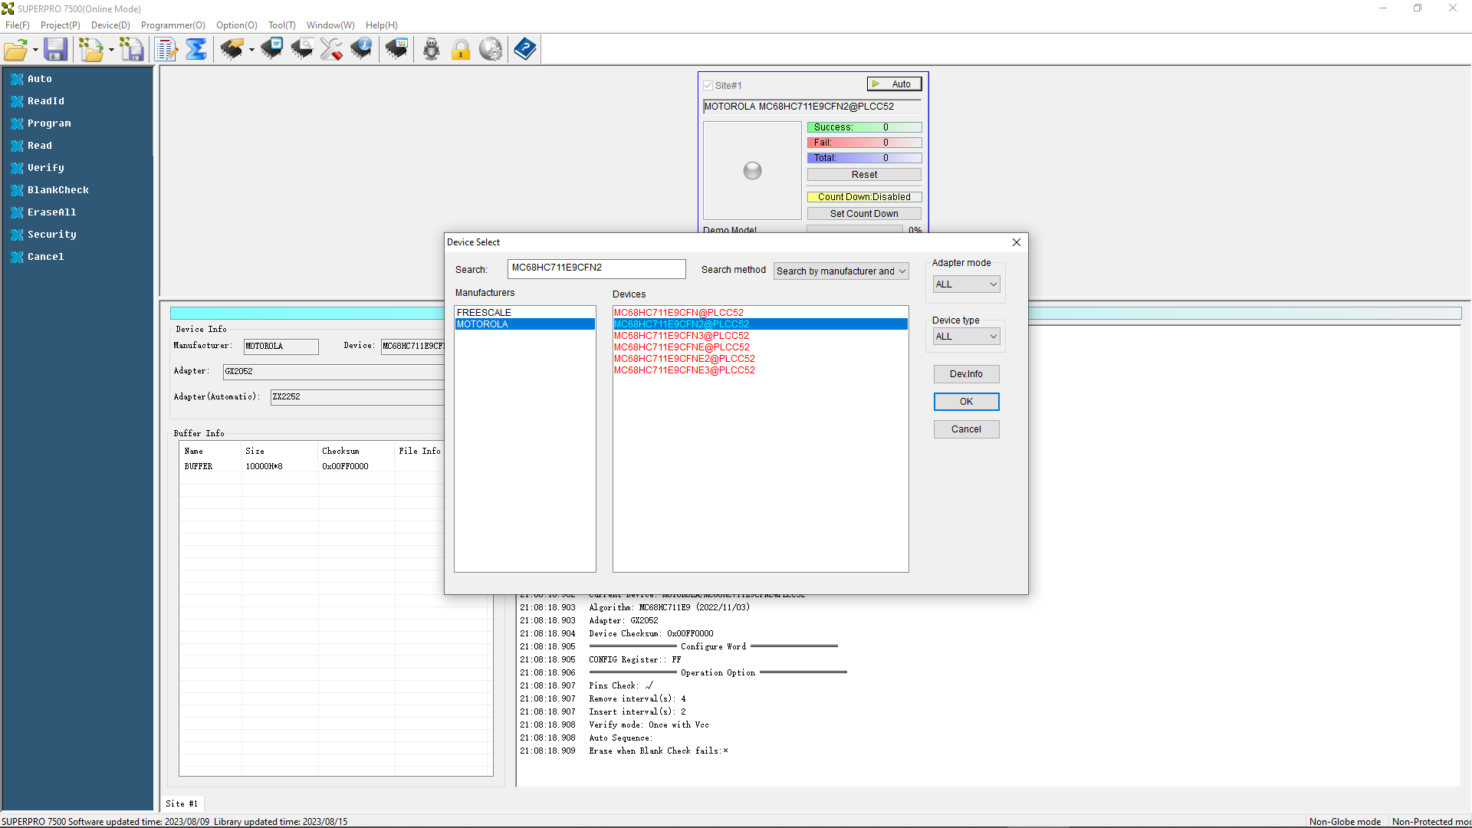Run ReadId from the sidebar
This screenshot has width=1472, height=828.
(x=46, y=101)
